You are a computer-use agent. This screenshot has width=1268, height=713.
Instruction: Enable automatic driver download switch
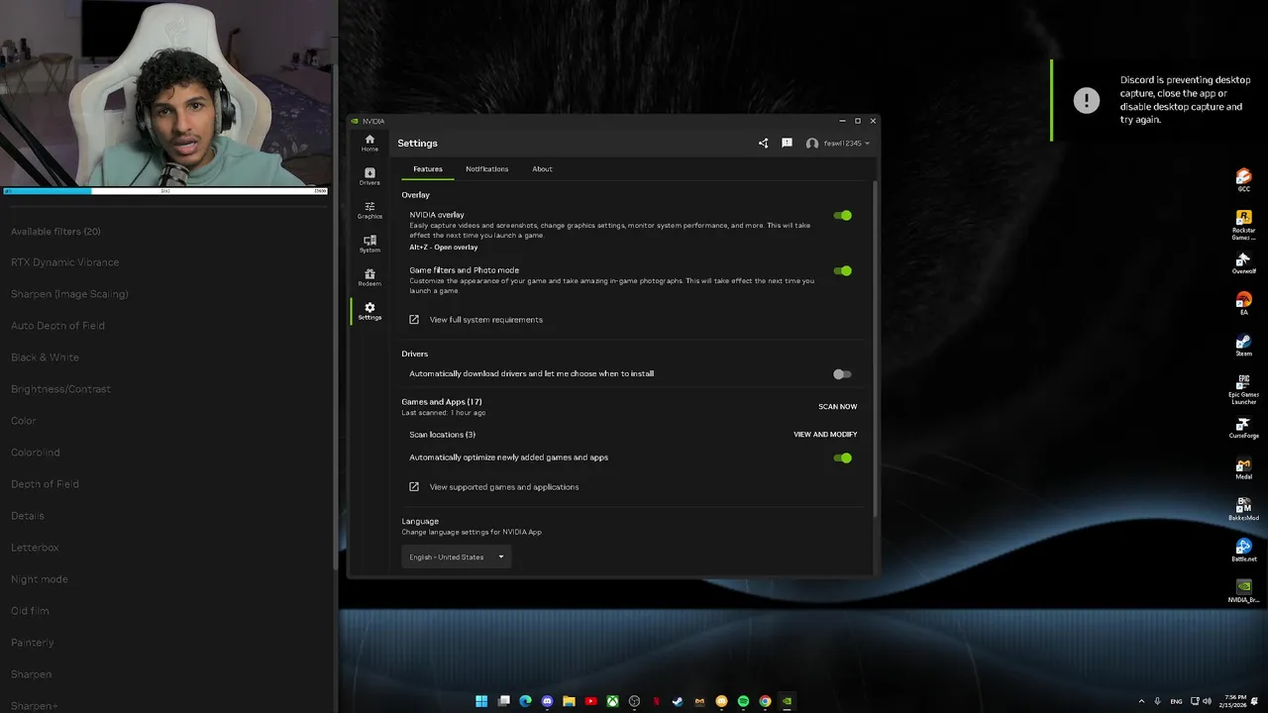[x=842, y=374]
